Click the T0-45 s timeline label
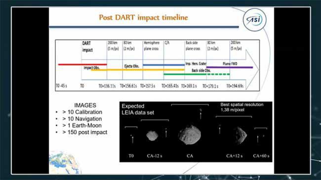321x180 pixels. pyautogui.click(x=61, y=86)
